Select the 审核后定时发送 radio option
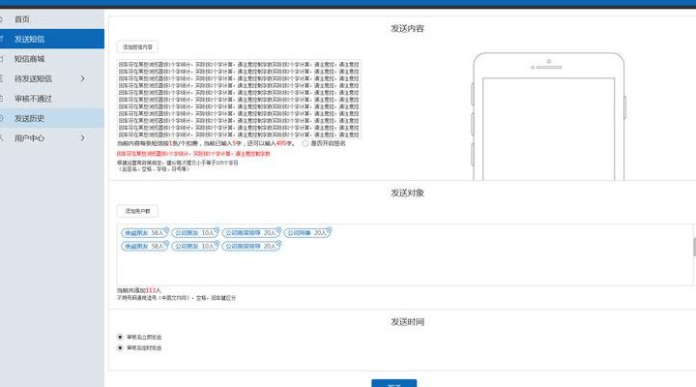Viewport: 696px width, 387px height. 120,348
